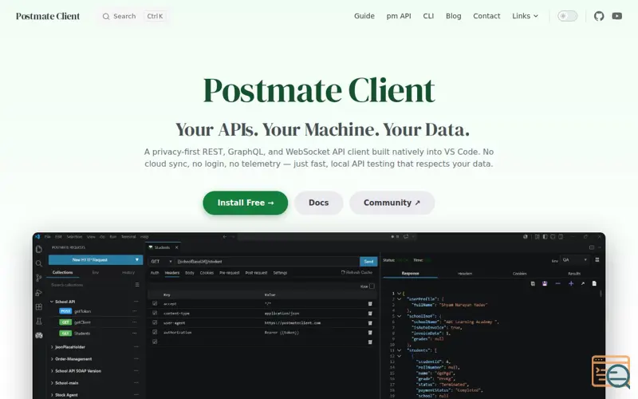Expand School API SOAP Version collection
Viewport: 638px width, 399px height.
tap(52, 371)
